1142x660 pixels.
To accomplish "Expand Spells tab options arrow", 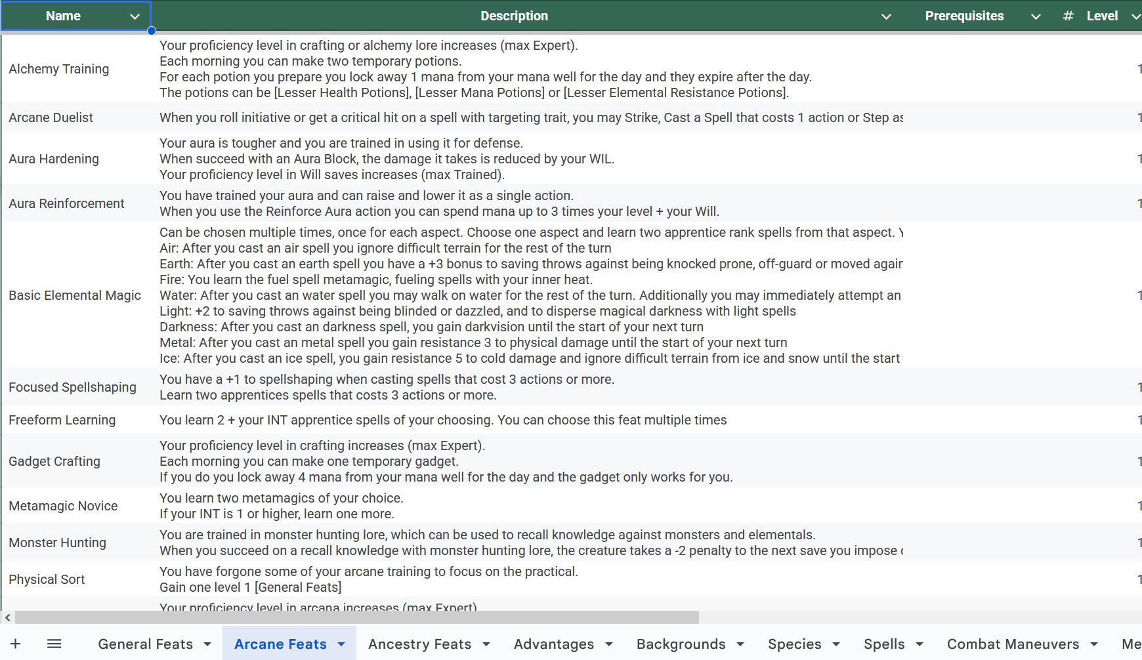I will 919,644.
